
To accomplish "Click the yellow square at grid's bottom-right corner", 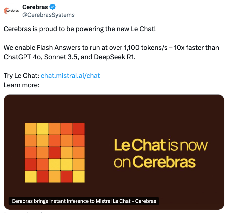I will tap(79, 177).
